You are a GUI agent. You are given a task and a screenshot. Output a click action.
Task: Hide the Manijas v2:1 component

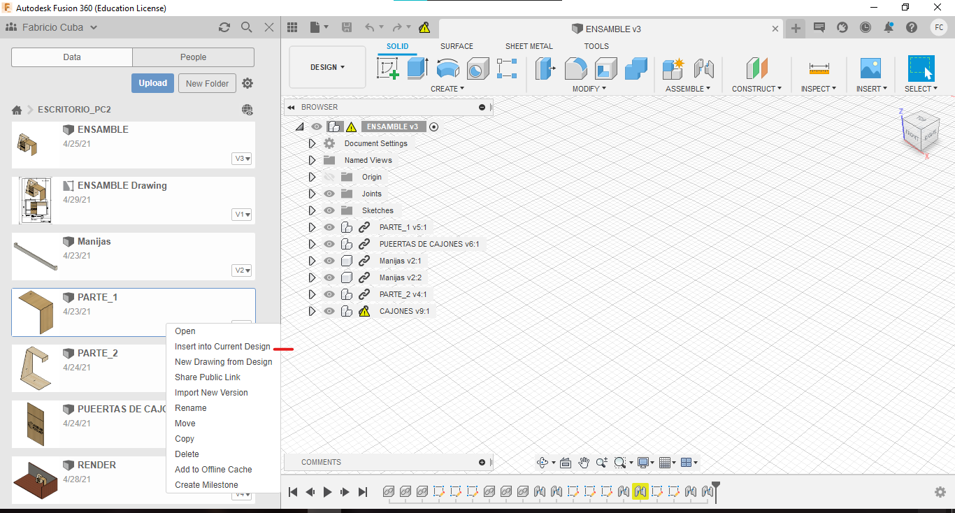pos(329,261)
